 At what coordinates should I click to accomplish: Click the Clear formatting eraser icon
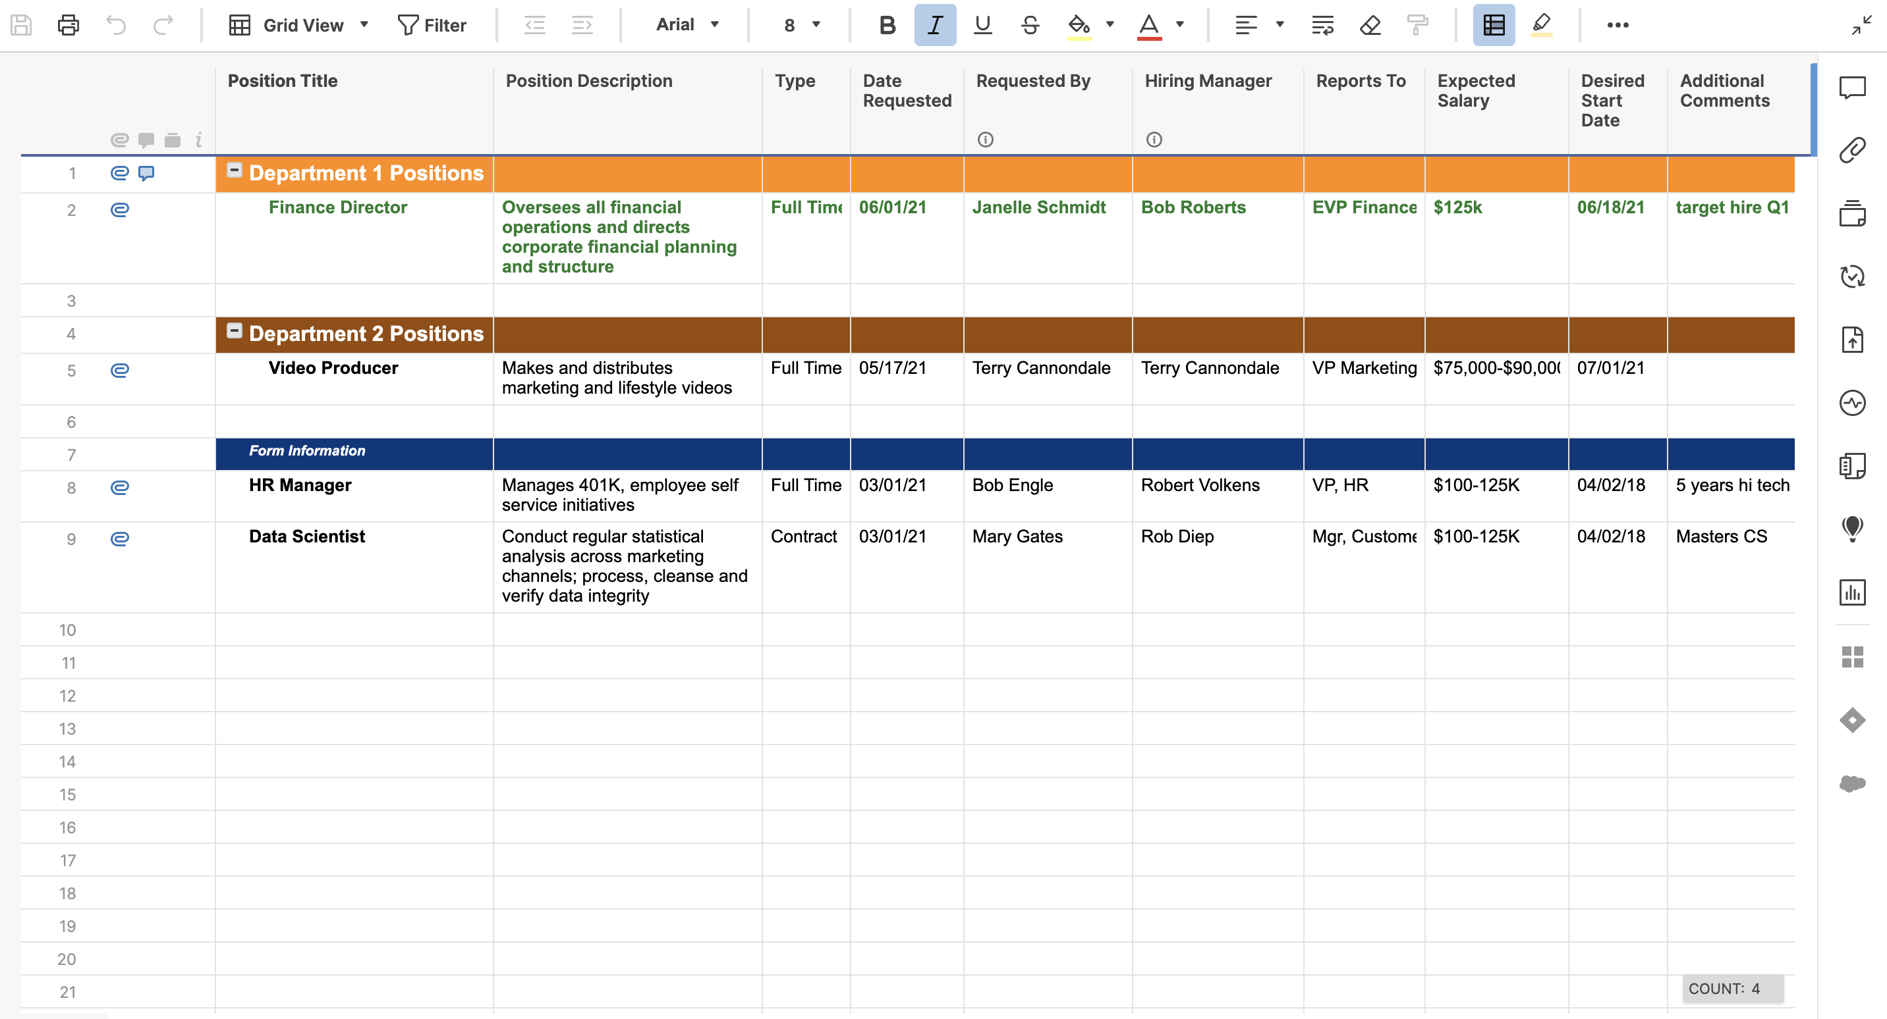(x=1370, y=25)
